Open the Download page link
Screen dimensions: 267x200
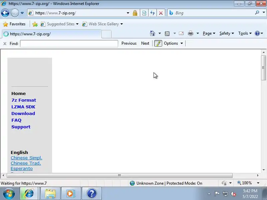tap(23, 113)
